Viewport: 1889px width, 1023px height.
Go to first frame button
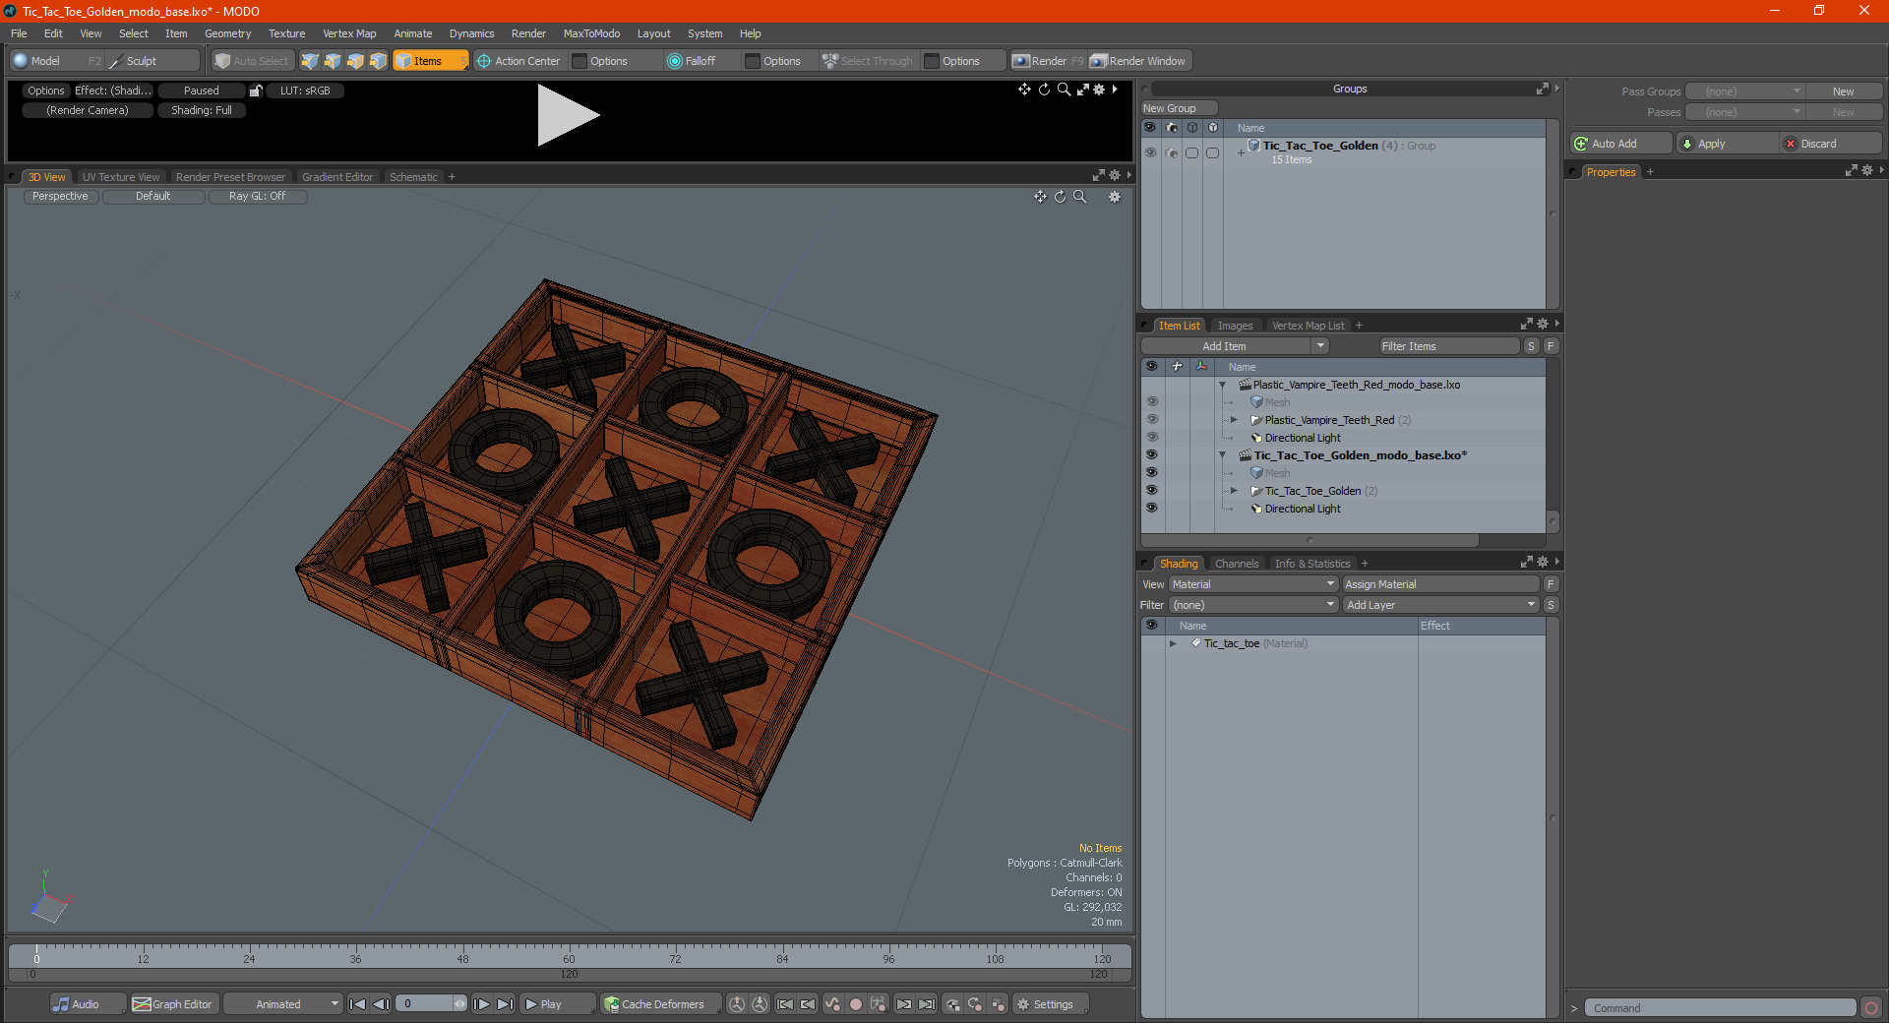pyautogui.click(x=358, y=1004)
